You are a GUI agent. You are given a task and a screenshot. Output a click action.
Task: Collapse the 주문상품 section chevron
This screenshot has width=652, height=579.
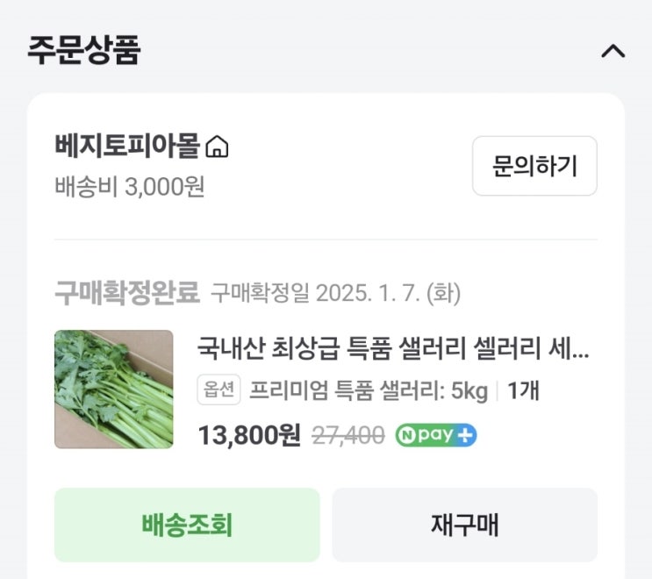point(613,51)
